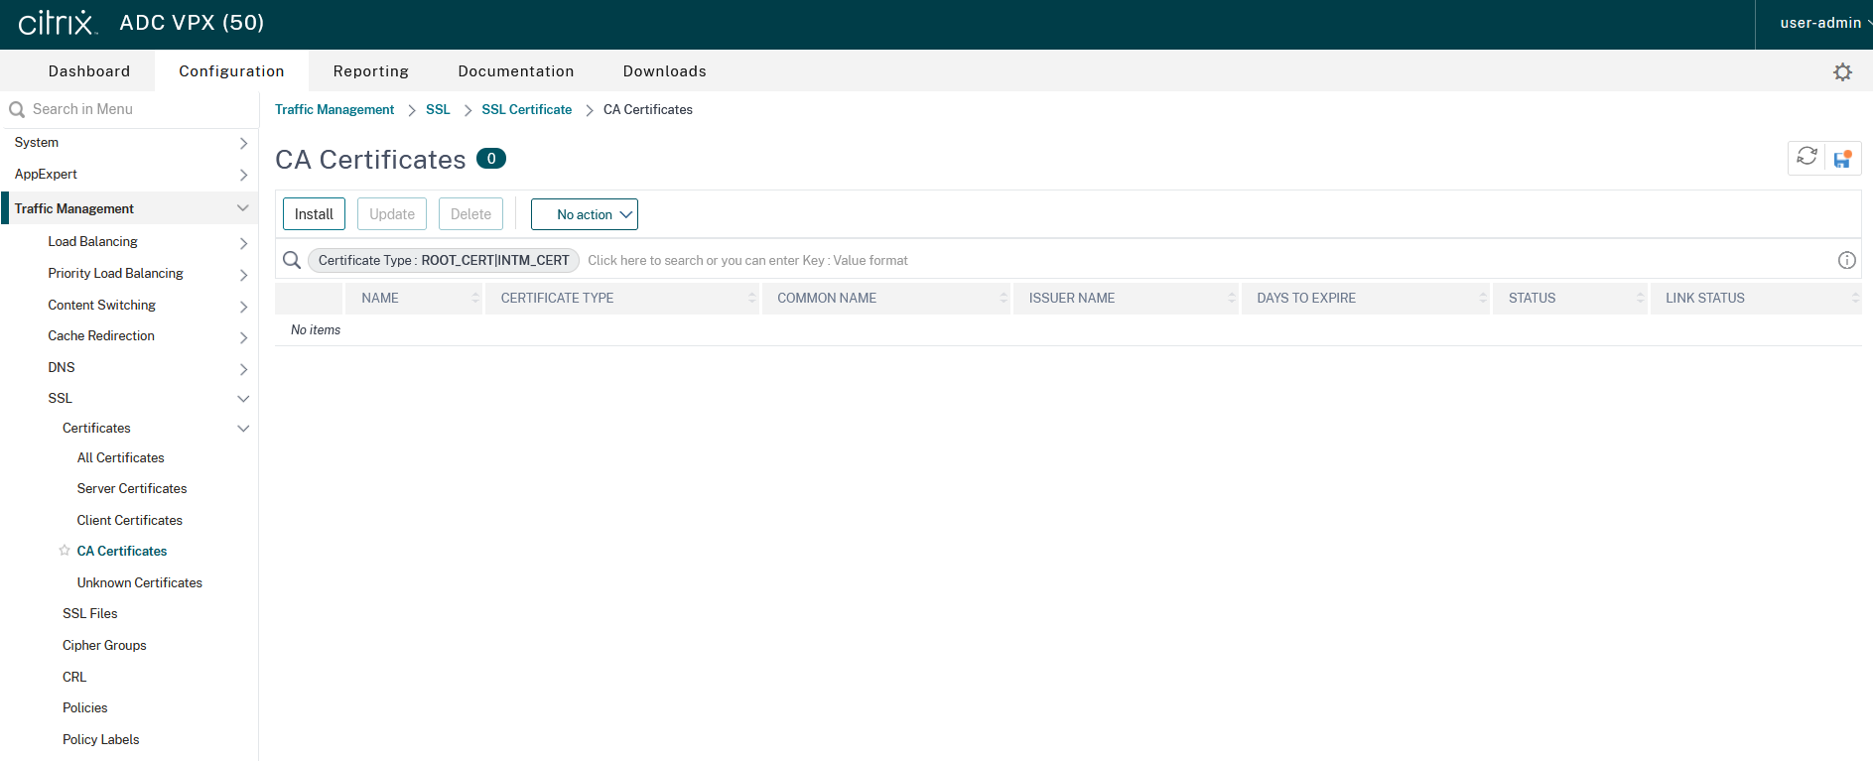Sort by CERTIFICATE TYPE column arrows
Image resolution: width=1873 pixels, height=761 pixels.
751,298
